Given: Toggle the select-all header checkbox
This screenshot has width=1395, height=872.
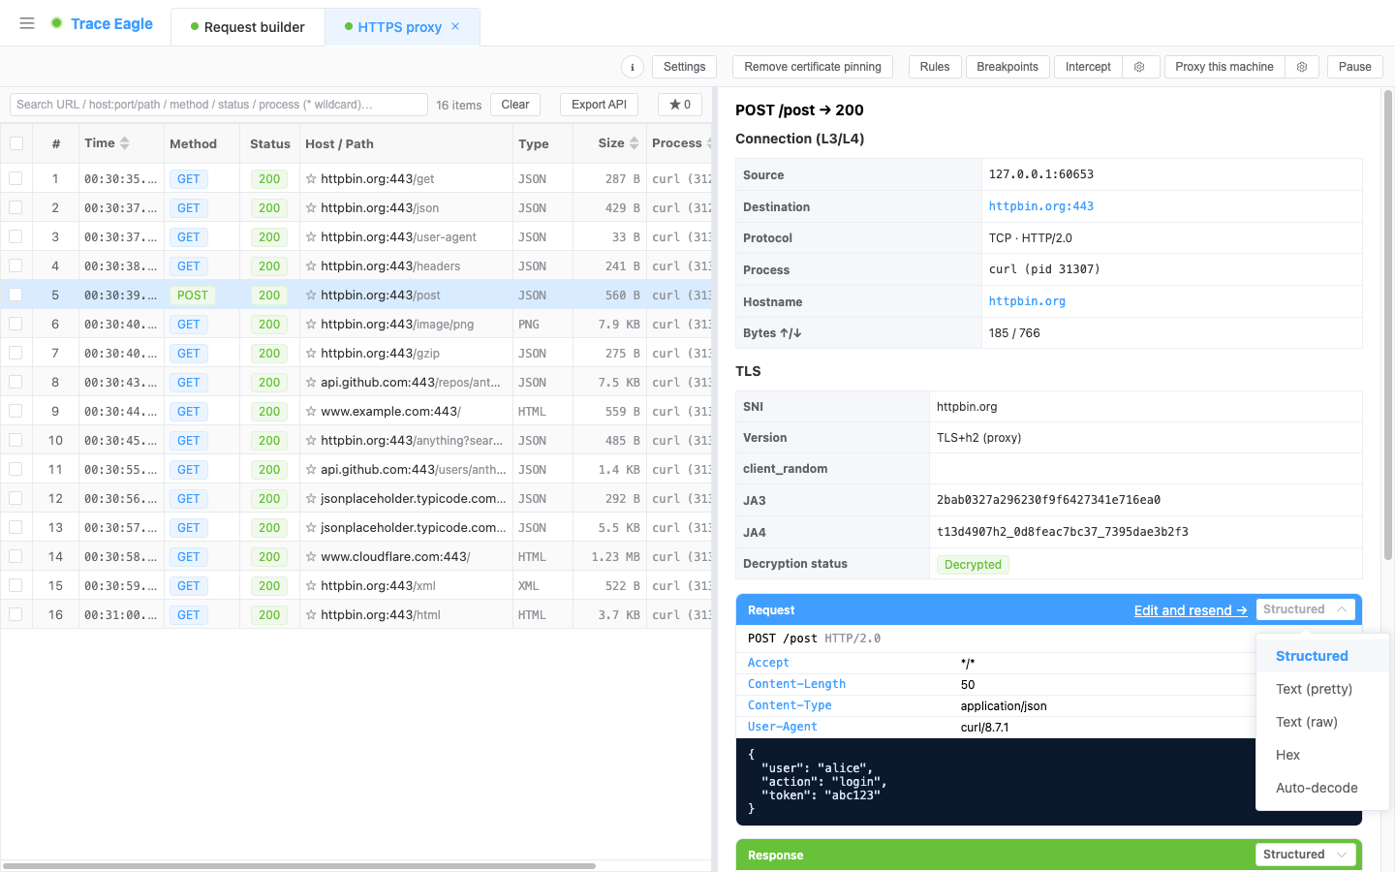Looking at the screenshot, I should (x=16, y=143).
